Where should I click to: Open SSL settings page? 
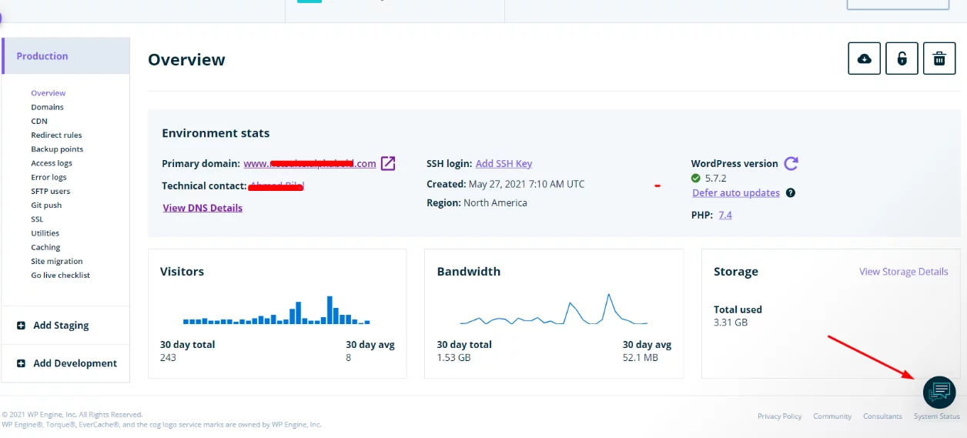(37, 219)
